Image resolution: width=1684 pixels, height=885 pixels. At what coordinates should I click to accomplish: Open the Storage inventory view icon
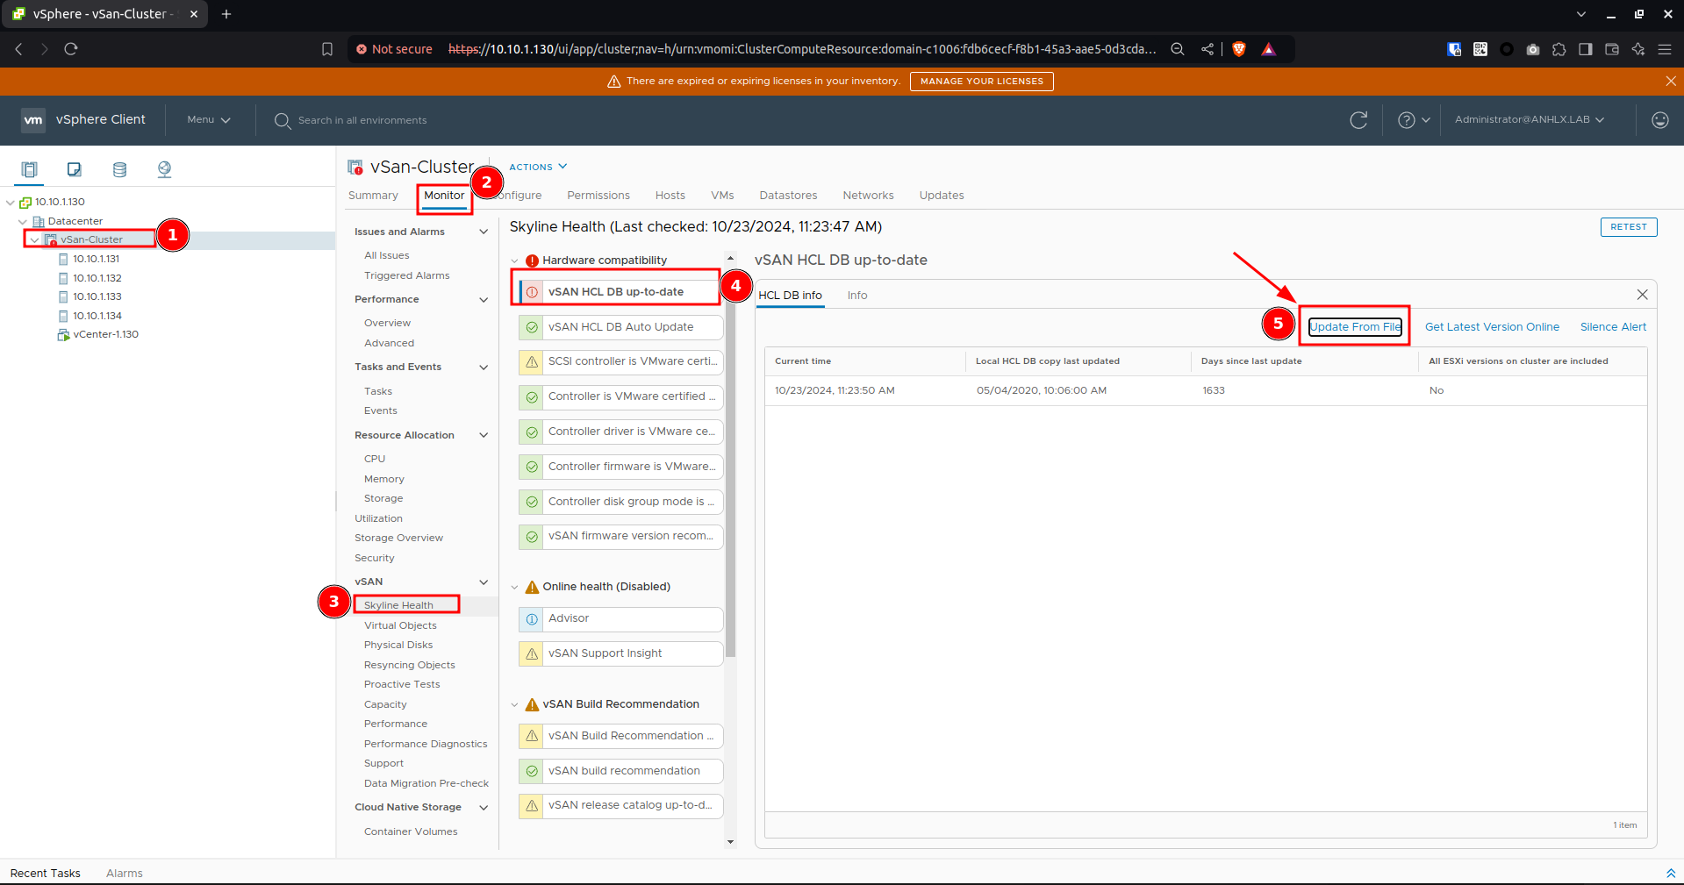click(x=119, y=169)
